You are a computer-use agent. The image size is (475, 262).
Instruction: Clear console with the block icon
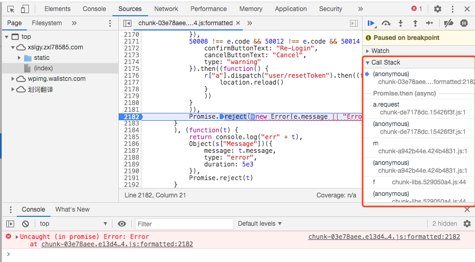point(25,224)
